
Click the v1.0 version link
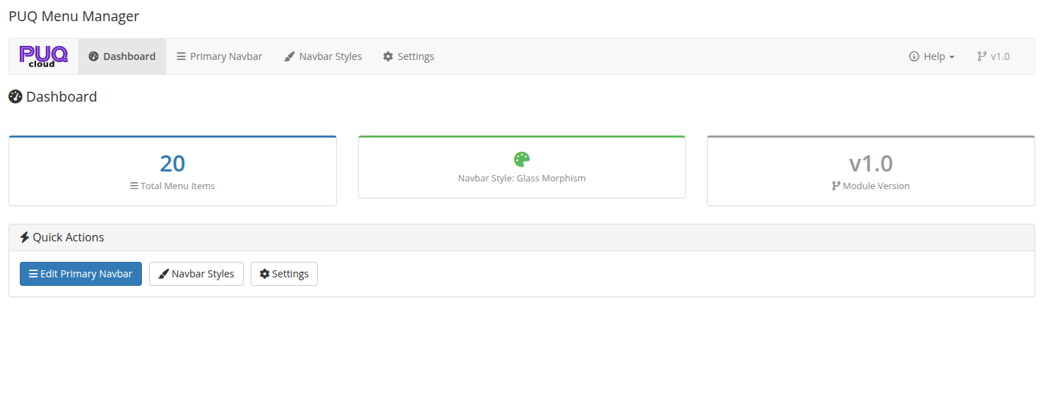(x=993, y=56)
